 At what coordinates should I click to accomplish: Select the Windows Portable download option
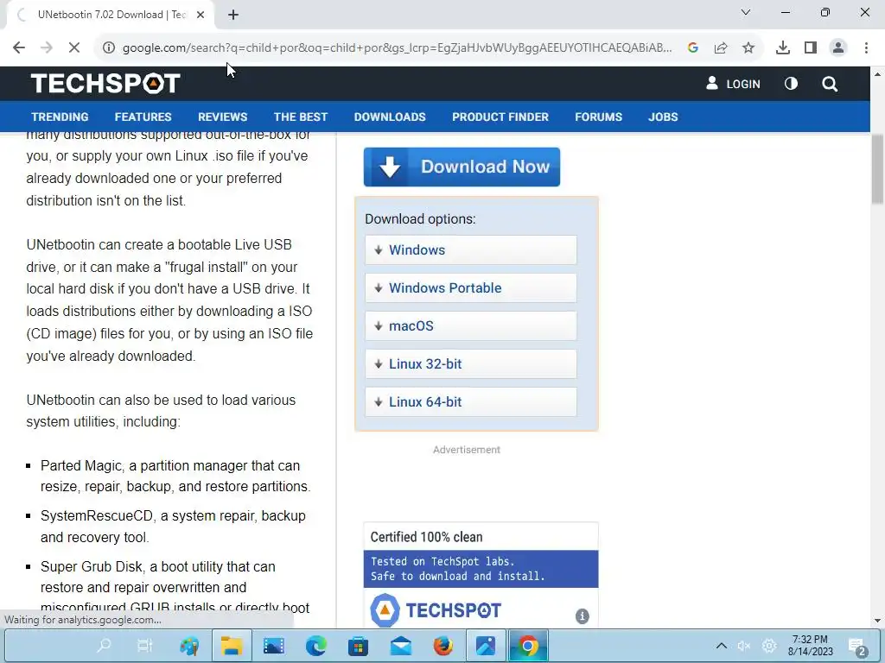pyautogui.click(x=471, y=288)
